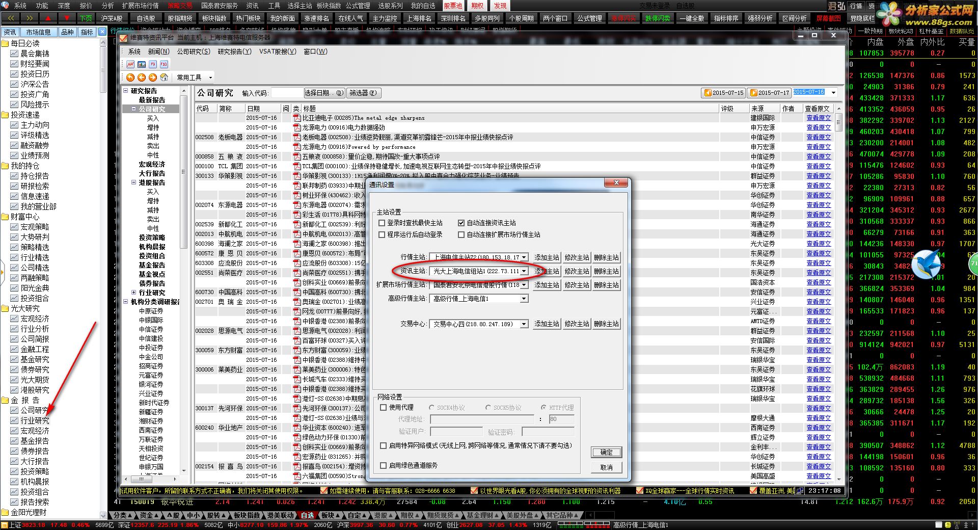
Task: Collapse 公司研究 tree node
Action: [134, 109]
